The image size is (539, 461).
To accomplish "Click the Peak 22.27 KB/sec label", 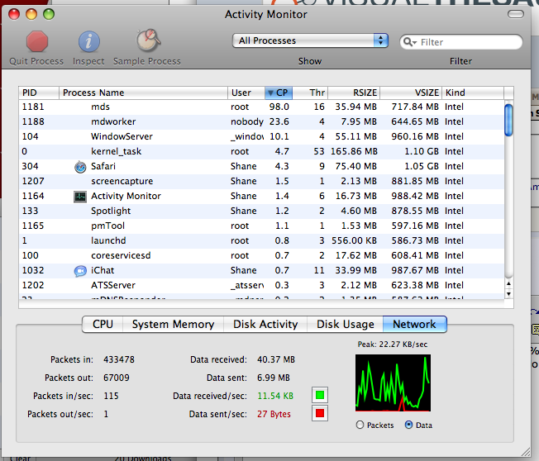I will pos(393,345).
